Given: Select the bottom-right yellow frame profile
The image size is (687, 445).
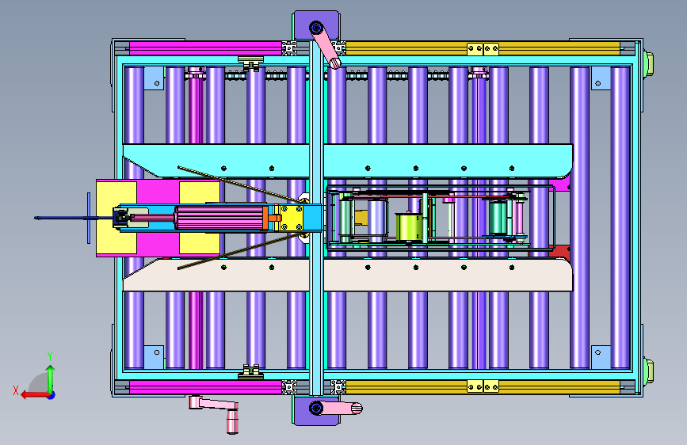Looking at the screenshot, I should (x=483, y=386).
